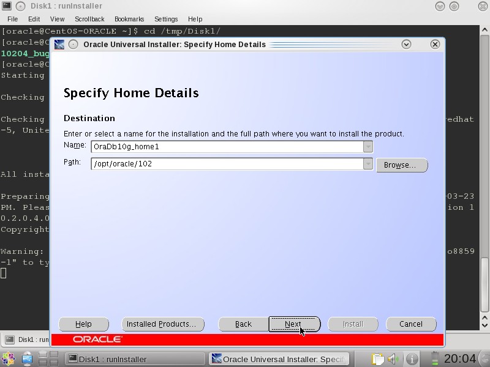
Task: Click the Oracle installer window menu icon
Action: click(x=59, y=44)
